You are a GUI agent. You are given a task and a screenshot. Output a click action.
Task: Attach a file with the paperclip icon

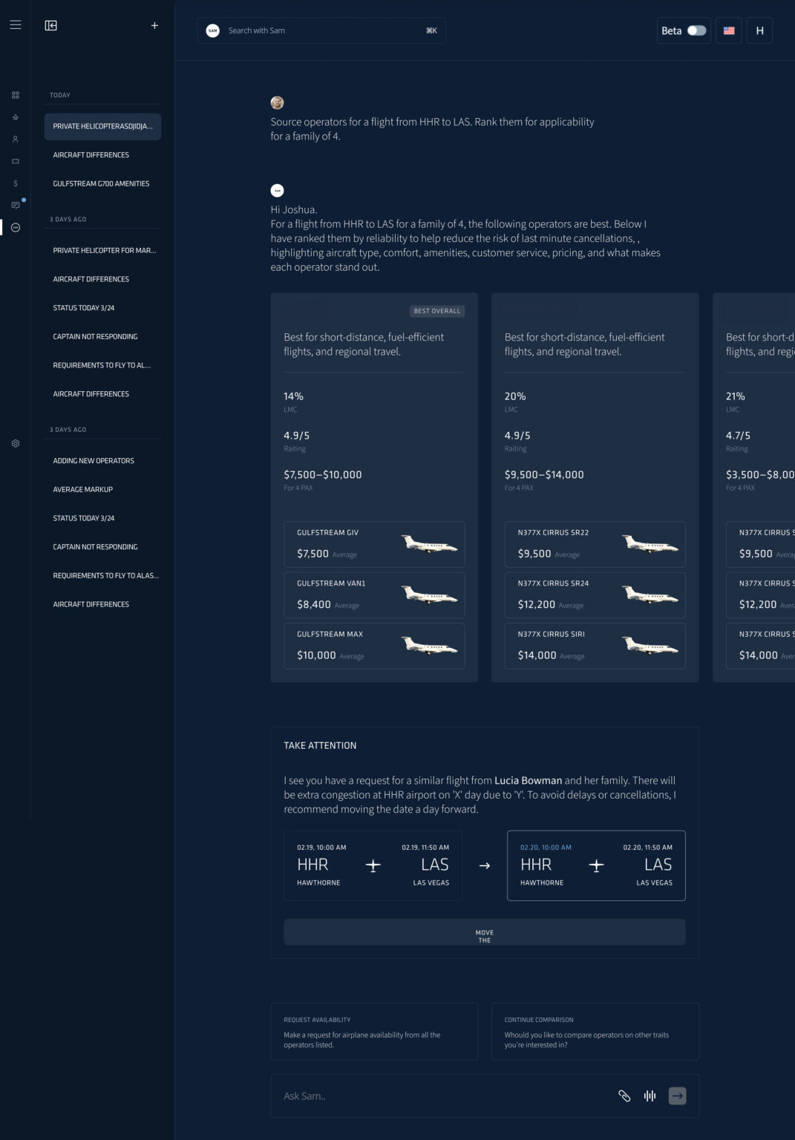[624, 1095]
